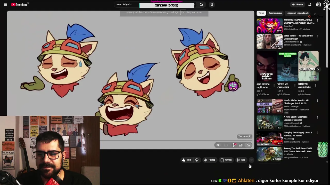This screenshot has height=185, width=330.
Task: Click Paylaş to share the video
Action: pos(209,160)
